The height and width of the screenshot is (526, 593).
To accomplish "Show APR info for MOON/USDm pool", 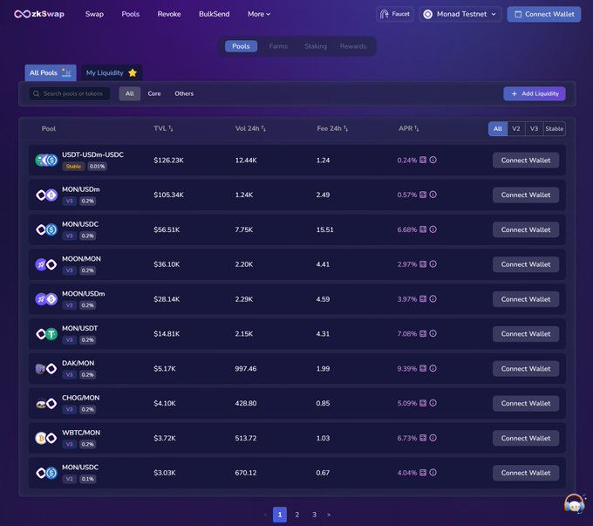I will point(433,299).
